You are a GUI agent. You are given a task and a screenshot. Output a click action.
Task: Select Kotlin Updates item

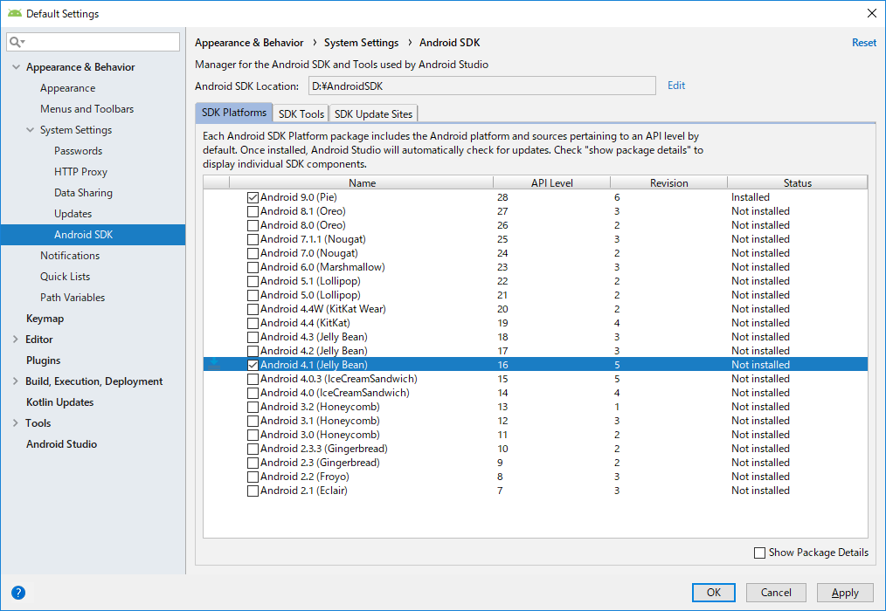tap(60, 402)
